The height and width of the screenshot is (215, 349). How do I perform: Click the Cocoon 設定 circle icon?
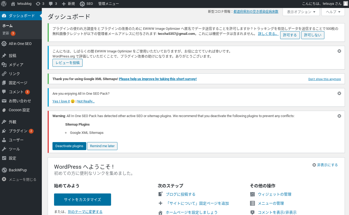4,110
